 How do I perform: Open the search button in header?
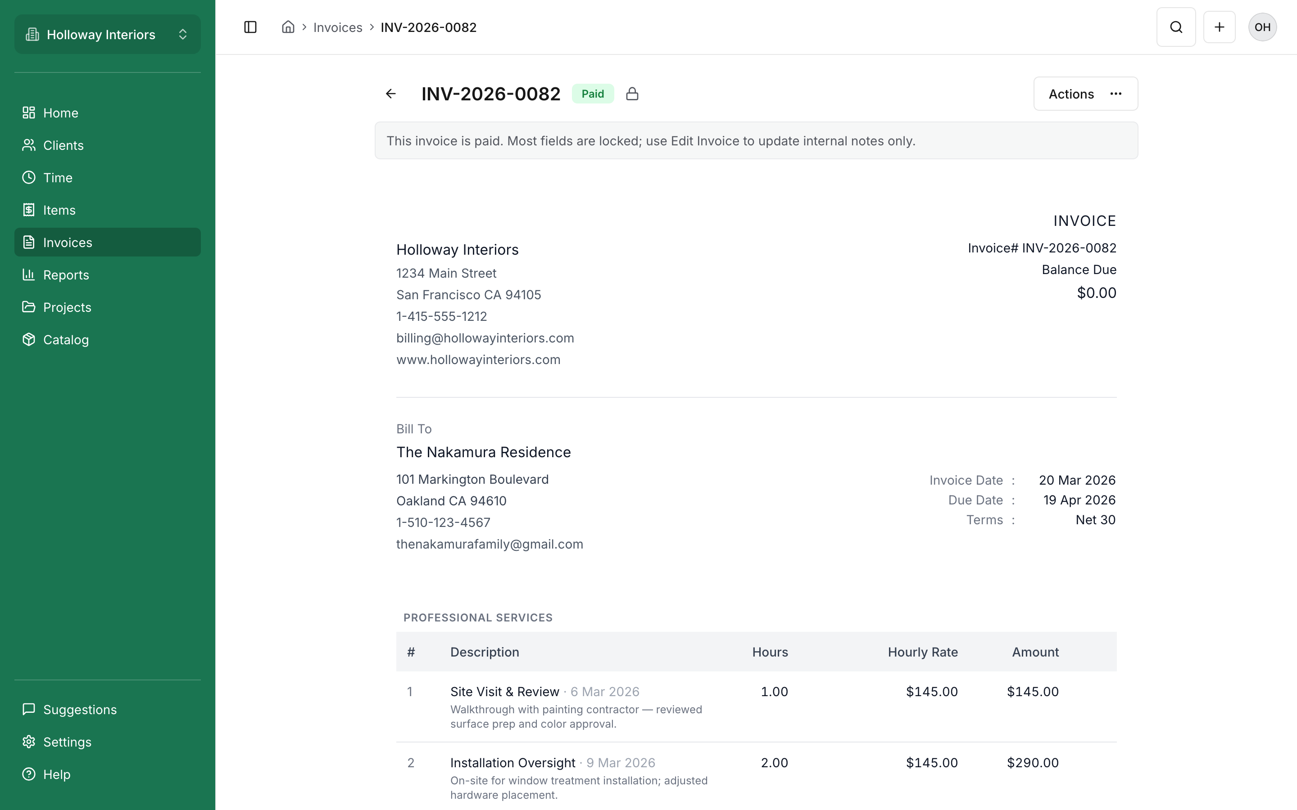coord(1176,27)
